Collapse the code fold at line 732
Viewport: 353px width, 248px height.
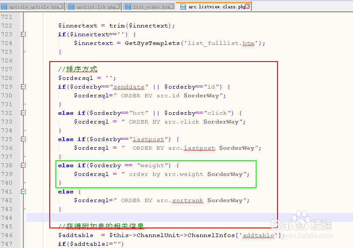(24, 113)
